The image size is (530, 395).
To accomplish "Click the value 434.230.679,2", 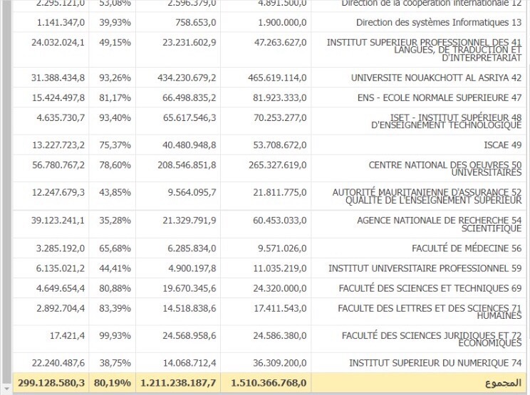I will [x=187, y=78].
